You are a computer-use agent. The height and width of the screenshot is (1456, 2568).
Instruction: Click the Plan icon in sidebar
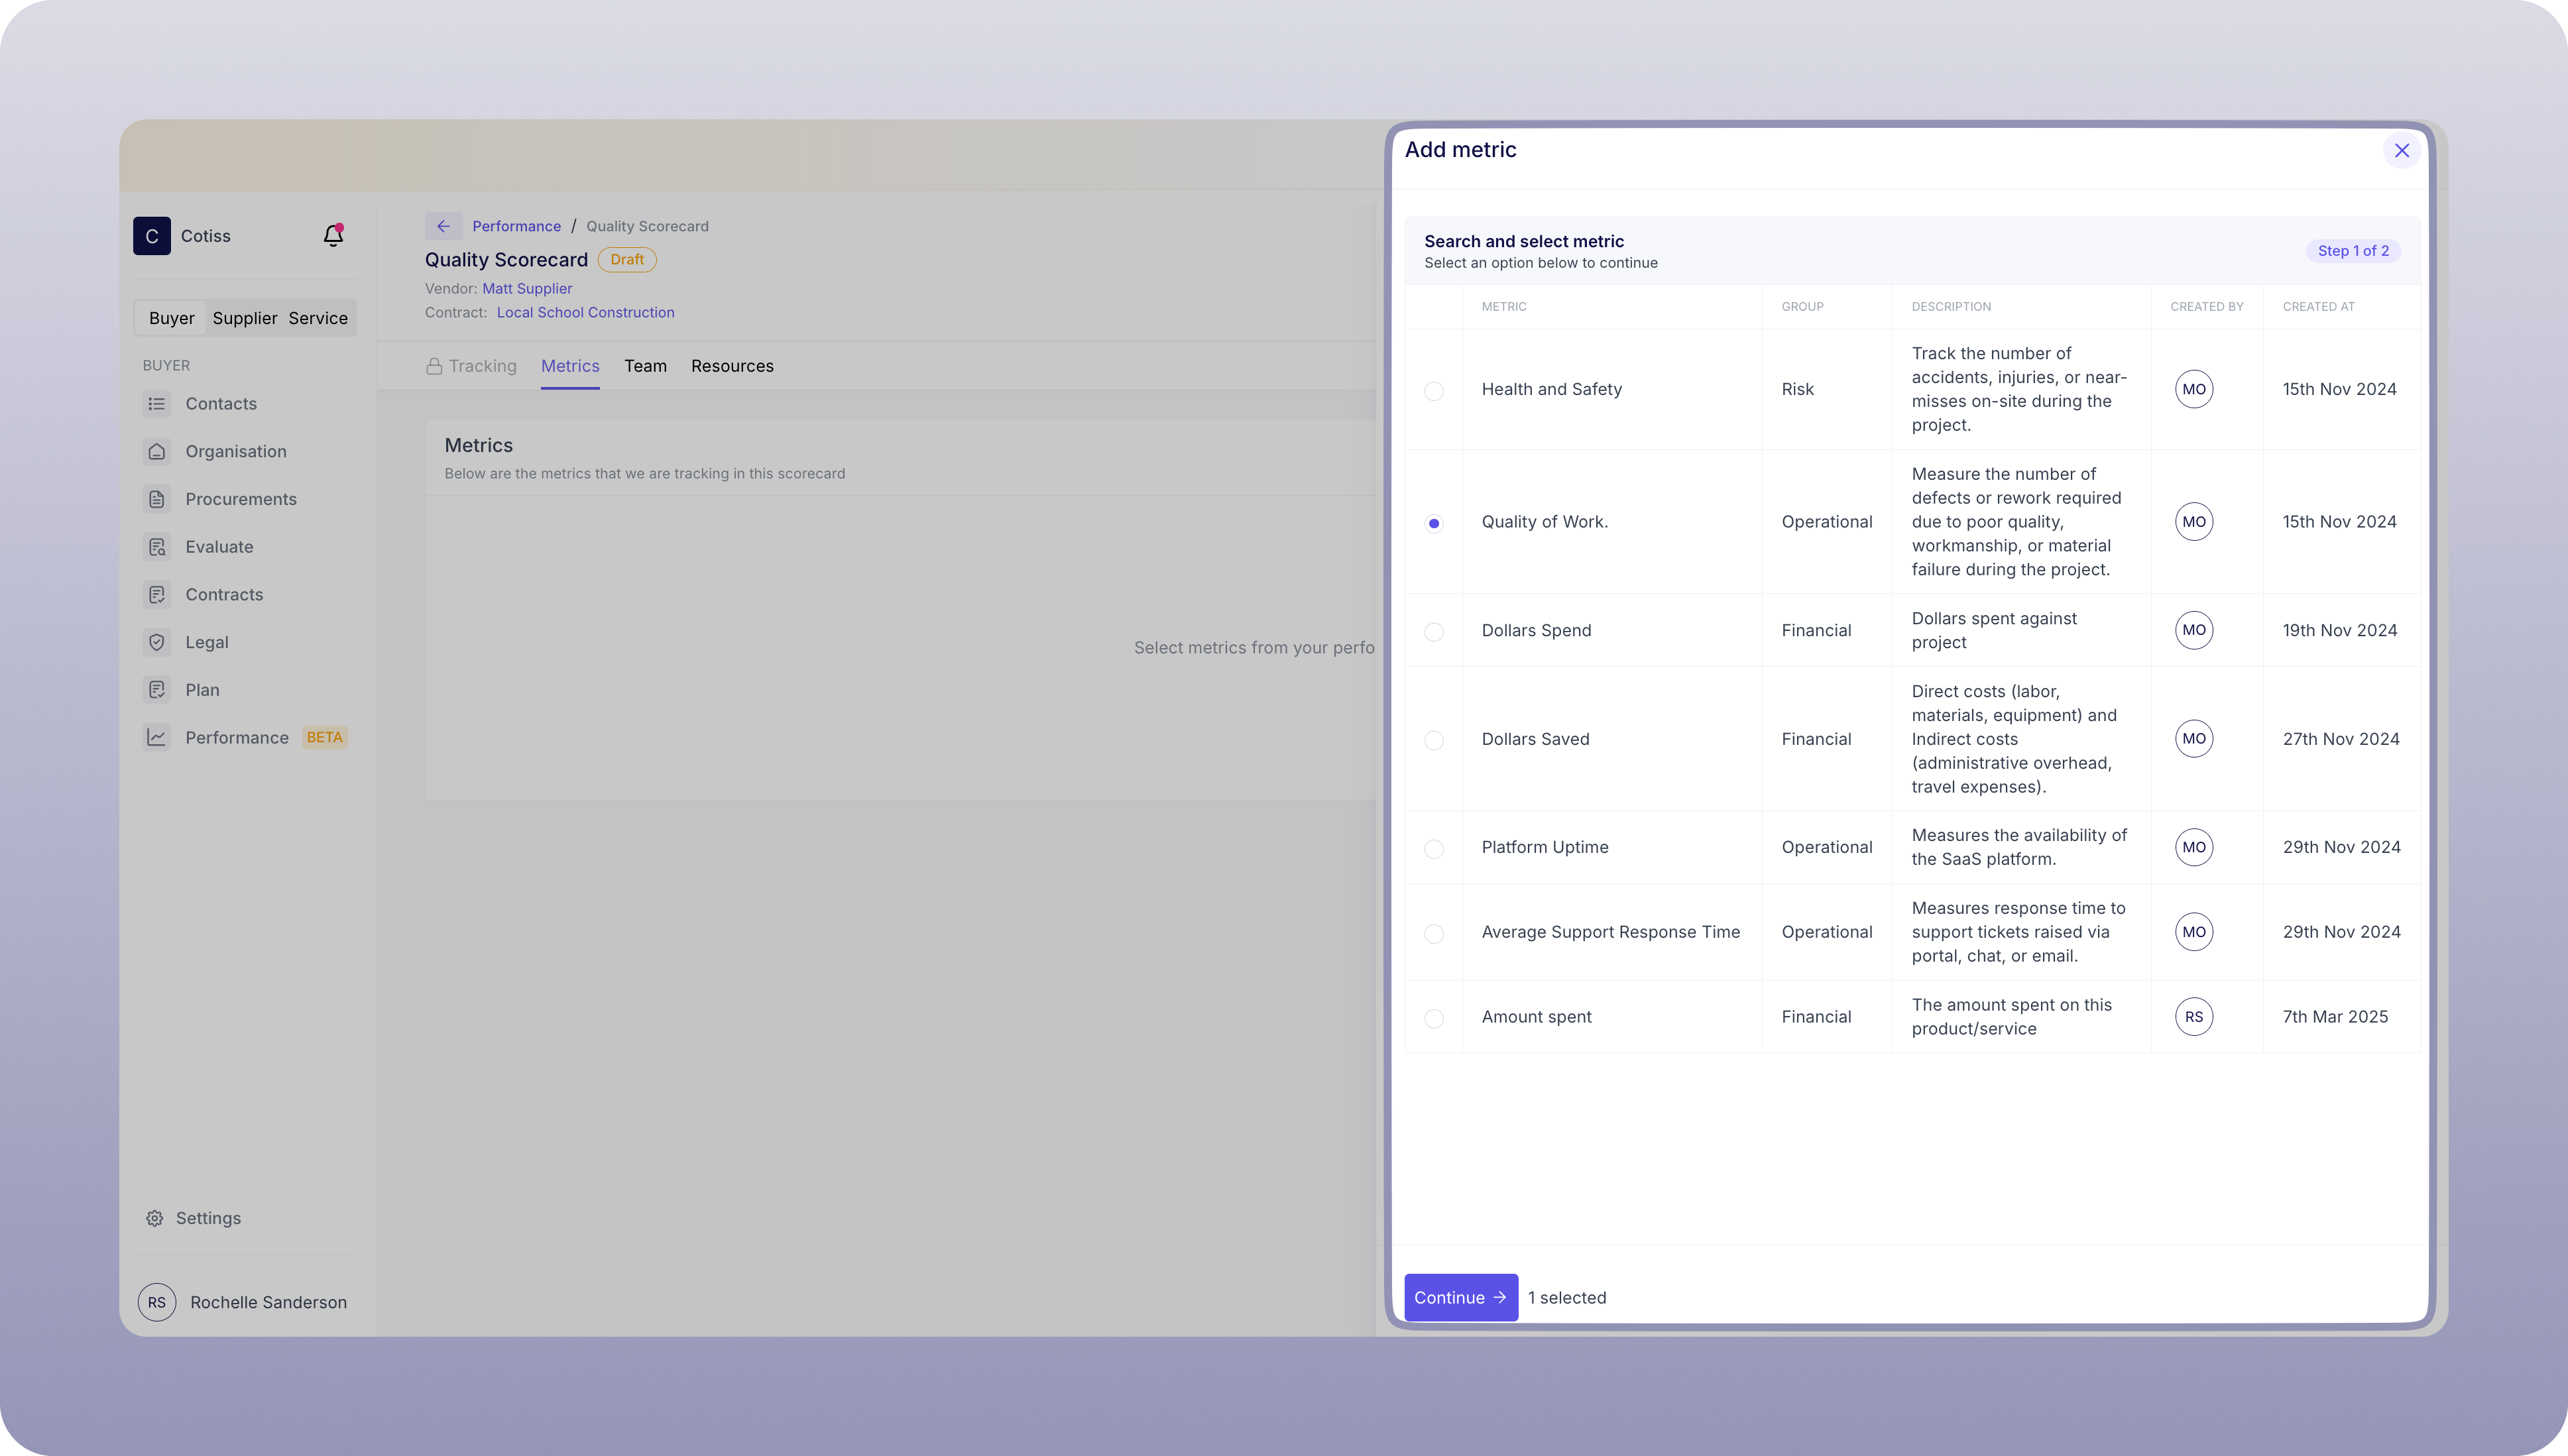click(157, 690)
